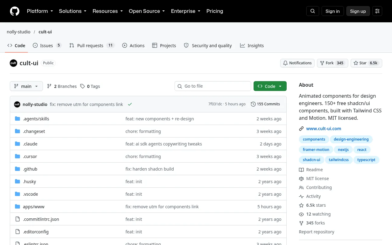Open the .husky folder
This screenshot has height=245, width=392.
click(x=29, y=182)
